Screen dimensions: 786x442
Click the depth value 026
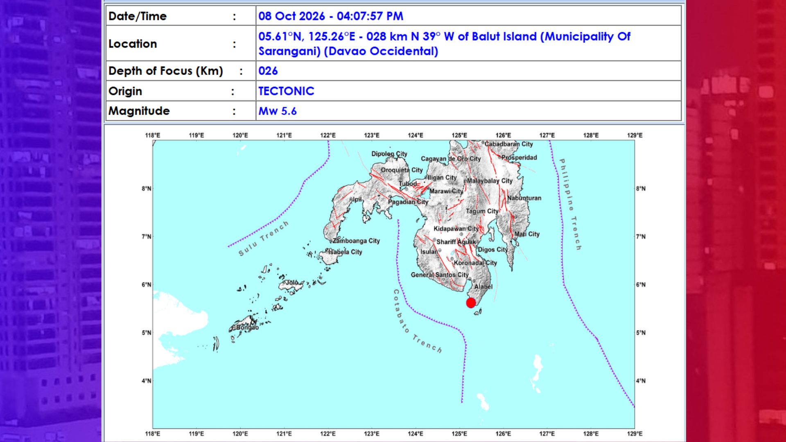point(268,71)
